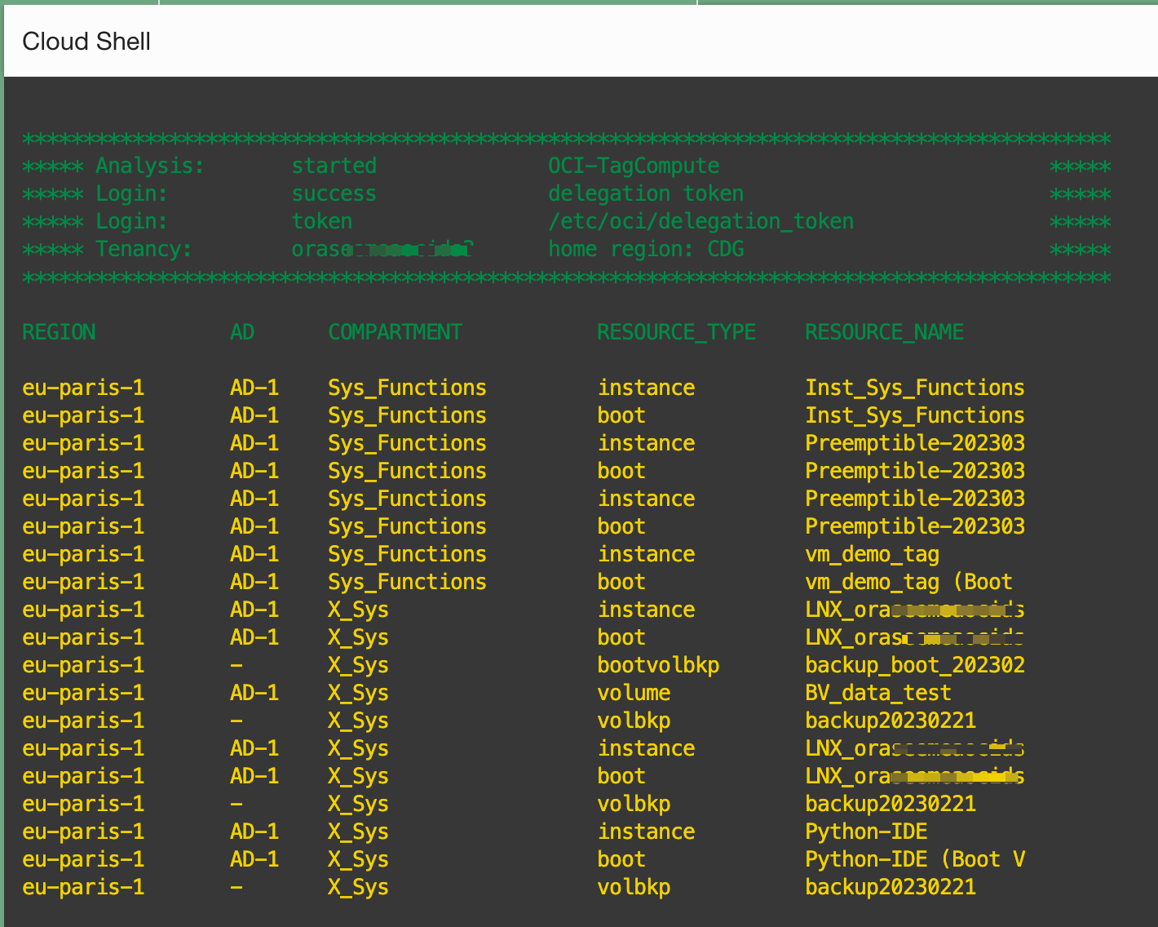Select the "OCI-TagCompute" script name
The image size is (1158, 927).
[634, 166]
